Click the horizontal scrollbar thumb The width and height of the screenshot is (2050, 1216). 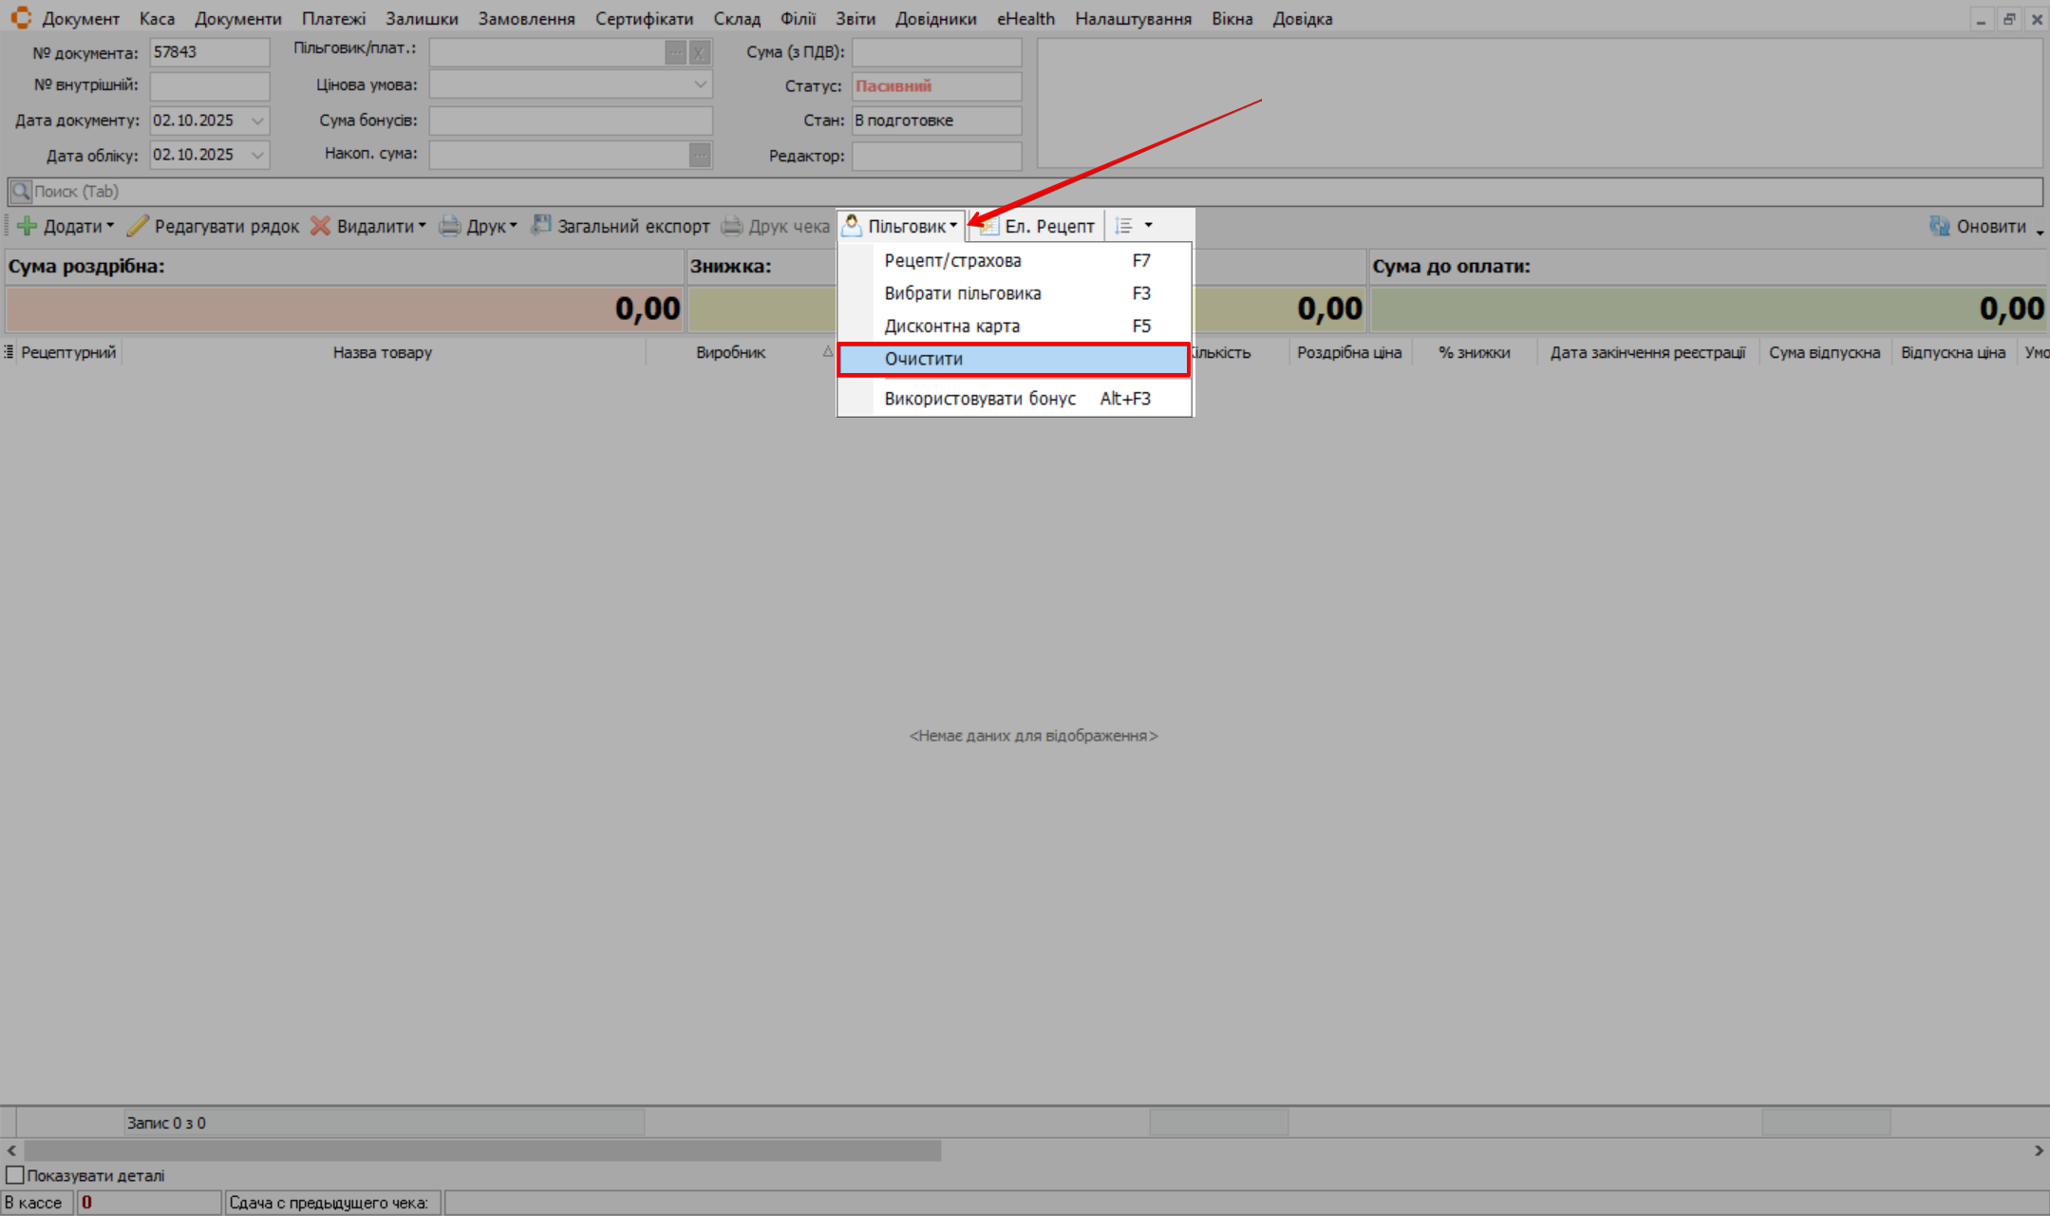482,1151
